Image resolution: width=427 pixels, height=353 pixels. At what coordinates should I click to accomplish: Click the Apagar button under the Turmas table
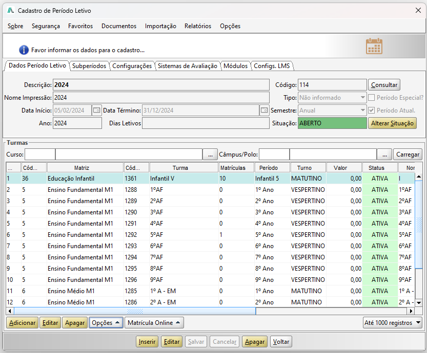click(x=75, y=323)
